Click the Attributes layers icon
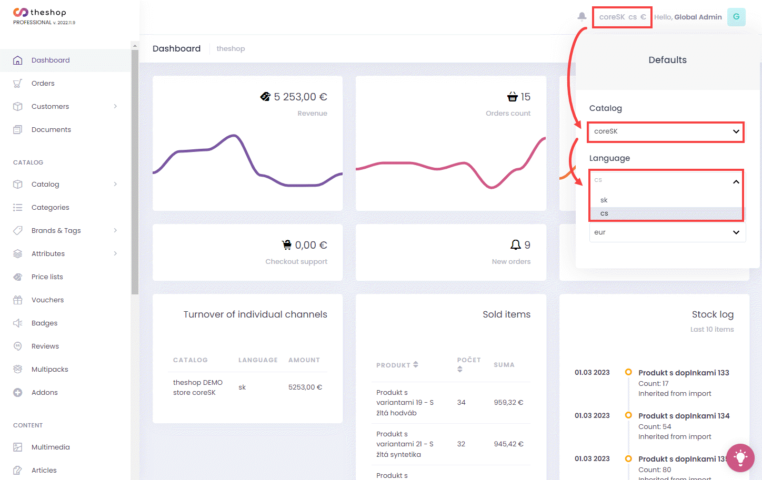 (18, 253)
